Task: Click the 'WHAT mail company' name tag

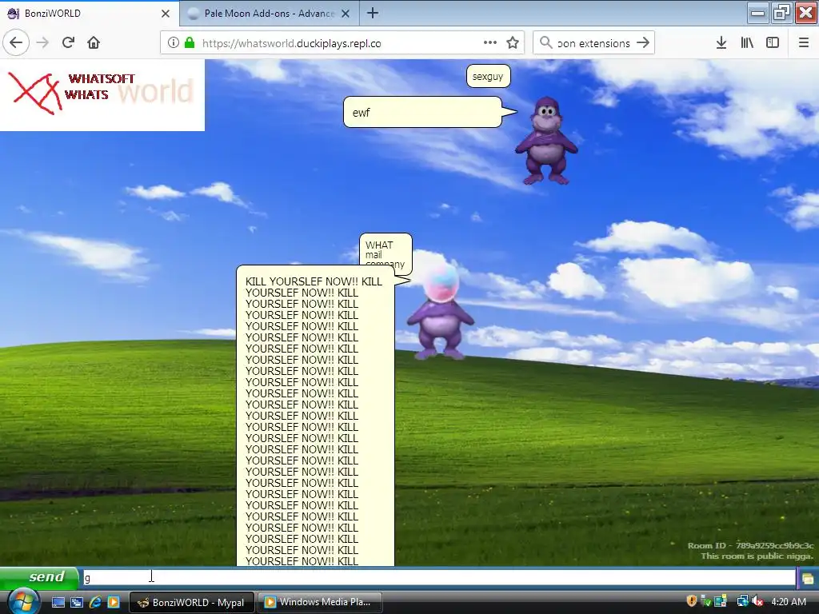Action: [x=386, y=253]
